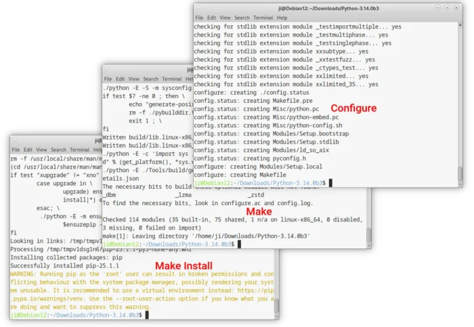Click the line ending 'xxlimited_35... yes'
474x327 pixels.
(286, 85)
